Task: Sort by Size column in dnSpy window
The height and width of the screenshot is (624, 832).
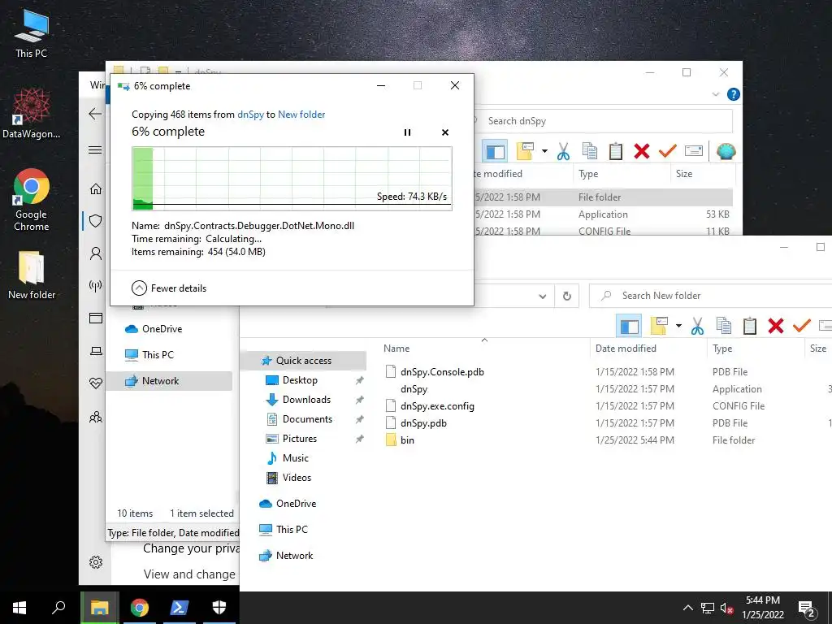Action: coord(684,174)
